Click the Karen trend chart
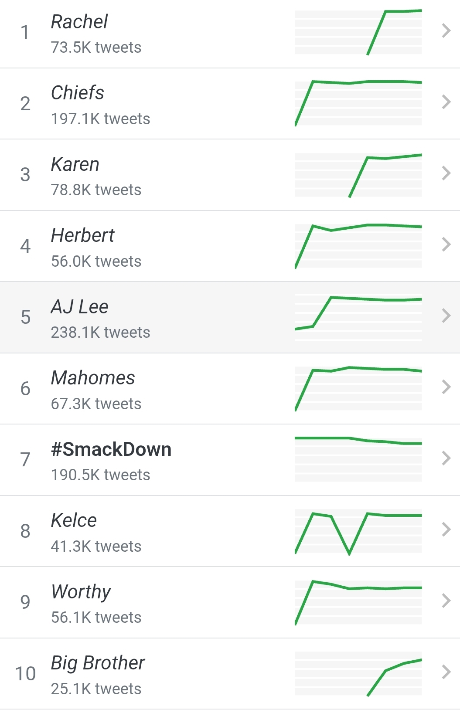460x713 pixels. tap(358, 174)
